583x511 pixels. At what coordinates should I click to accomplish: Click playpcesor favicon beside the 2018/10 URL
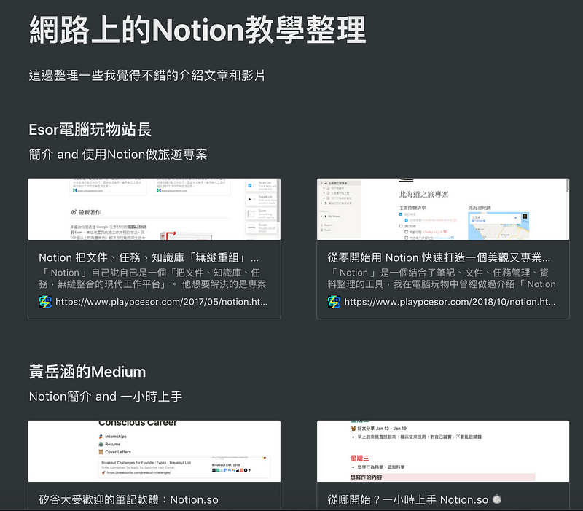pyautogui.click(x=334, y=302)
